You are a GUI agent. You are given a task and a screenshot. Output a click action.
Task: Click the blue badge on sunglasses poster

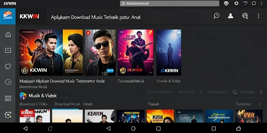(110, 70)
